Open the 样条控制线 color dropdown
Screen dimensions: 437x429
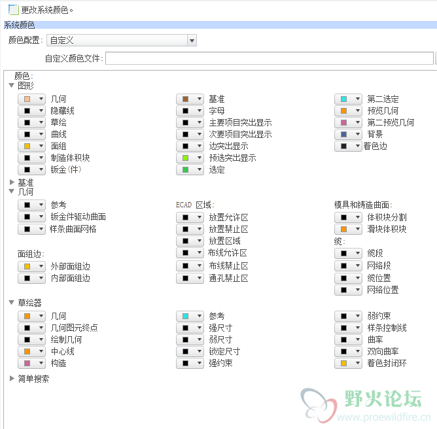[349, 328]
